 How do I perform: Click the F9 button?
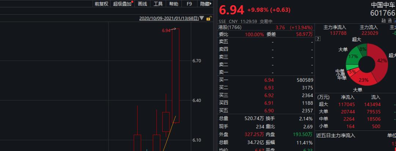[189, 4]
